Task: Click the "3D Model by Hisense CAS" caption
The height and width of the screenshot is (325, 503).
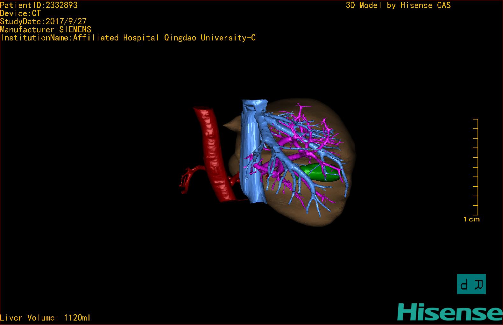Action: pyautogui.click(x=398, y=5)
